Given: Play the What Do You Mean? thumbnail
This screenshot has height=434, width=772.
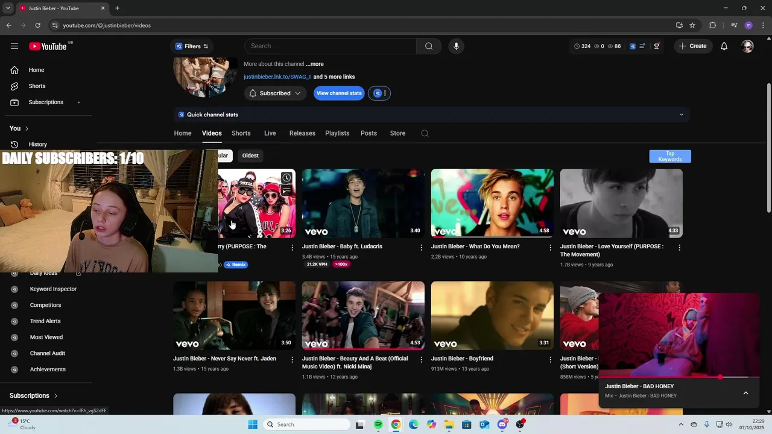Looking at the screenshot, I should pyautogui.click(x=492, y=203).
